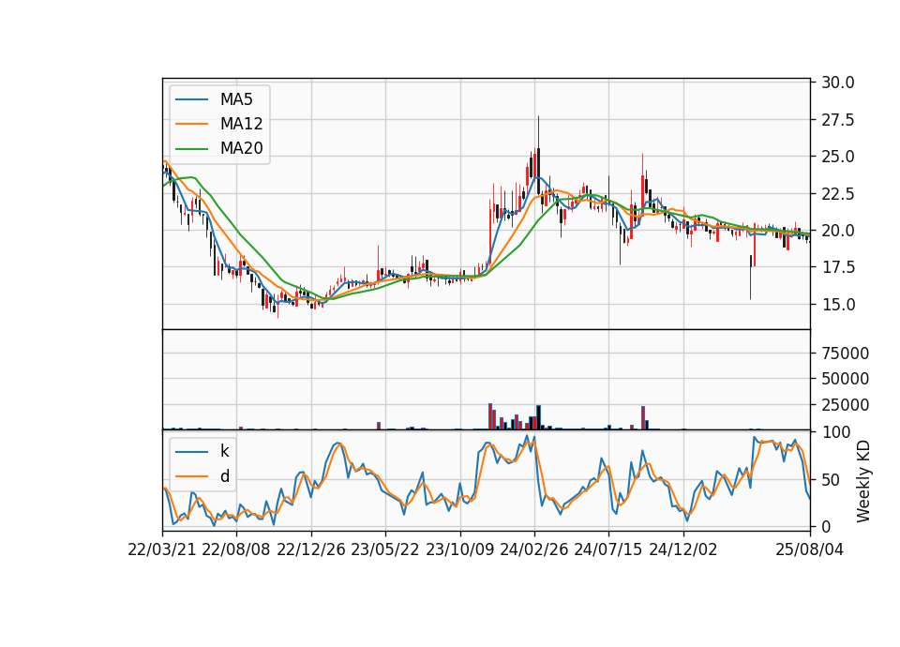The image size is (900, 647).
Task: Click the 15.0 price axis label
Action: pos(838,305)
